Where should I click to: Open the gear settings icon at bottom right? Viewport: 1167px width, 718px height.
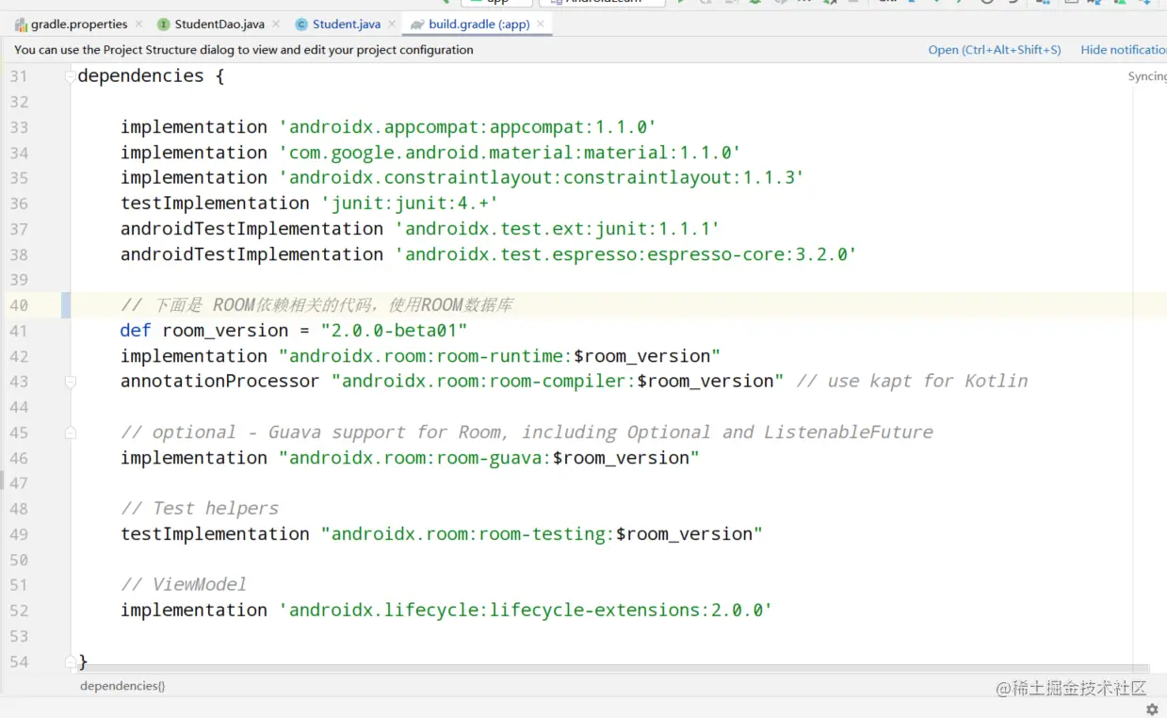pyautogui.click(x=1151, y=709)
